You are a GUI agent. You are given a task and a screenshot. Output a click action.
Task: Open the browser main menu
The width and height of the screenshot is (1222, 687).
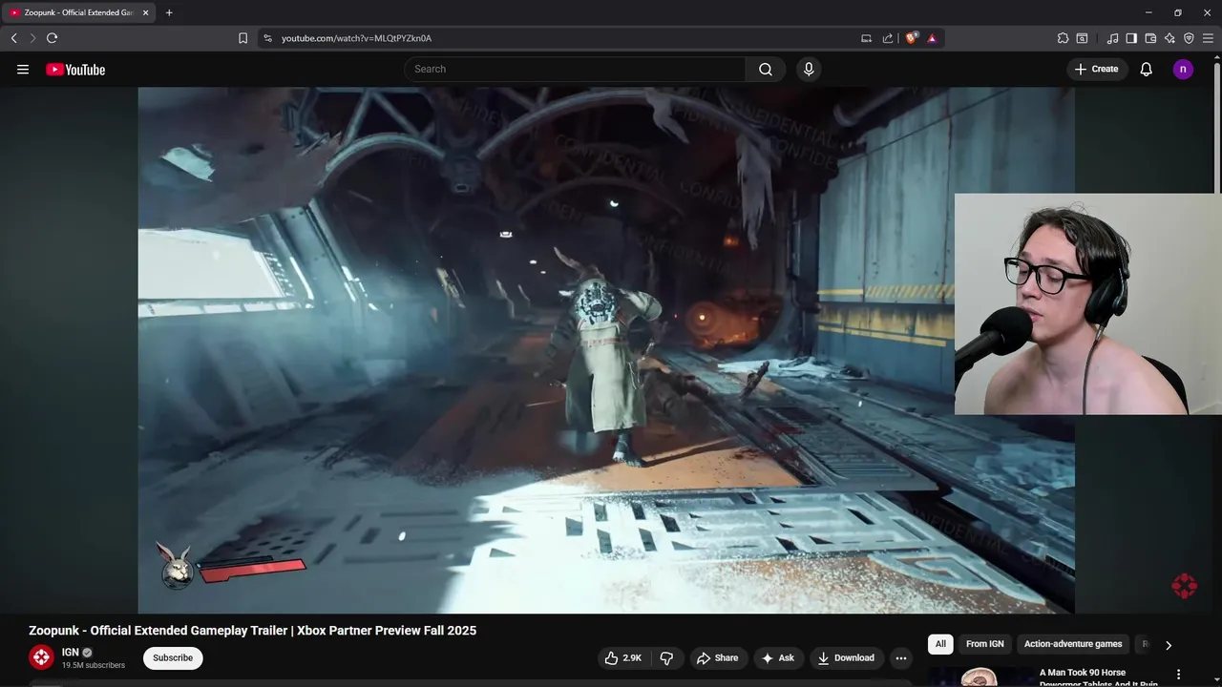click(1208, 38)
